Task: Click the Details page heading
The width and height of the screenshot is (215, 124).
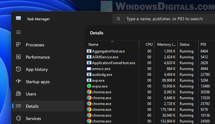Action: 97,33
